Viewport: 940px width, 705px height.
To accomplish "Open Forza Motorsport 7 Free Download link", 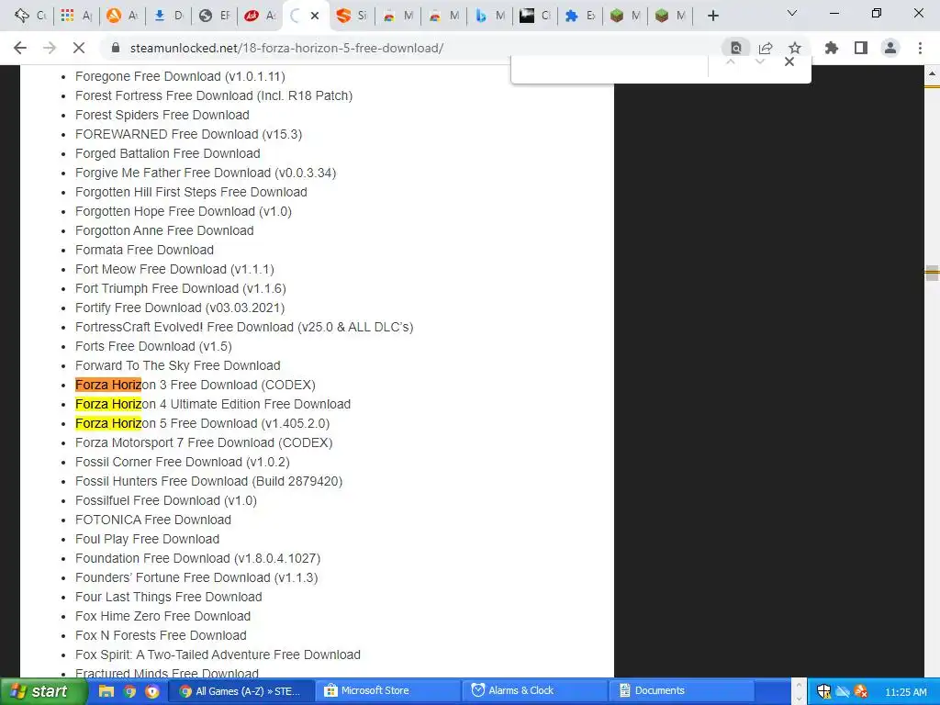I will 204,442.
